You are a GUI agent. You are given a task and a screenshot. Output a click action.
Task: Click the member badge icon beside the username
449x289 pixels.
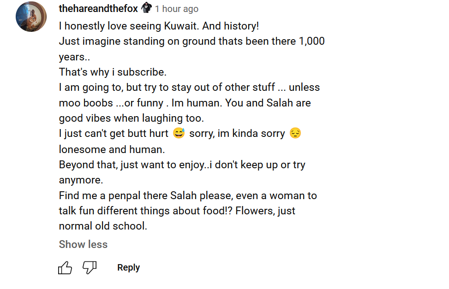(x=146, y=8)
